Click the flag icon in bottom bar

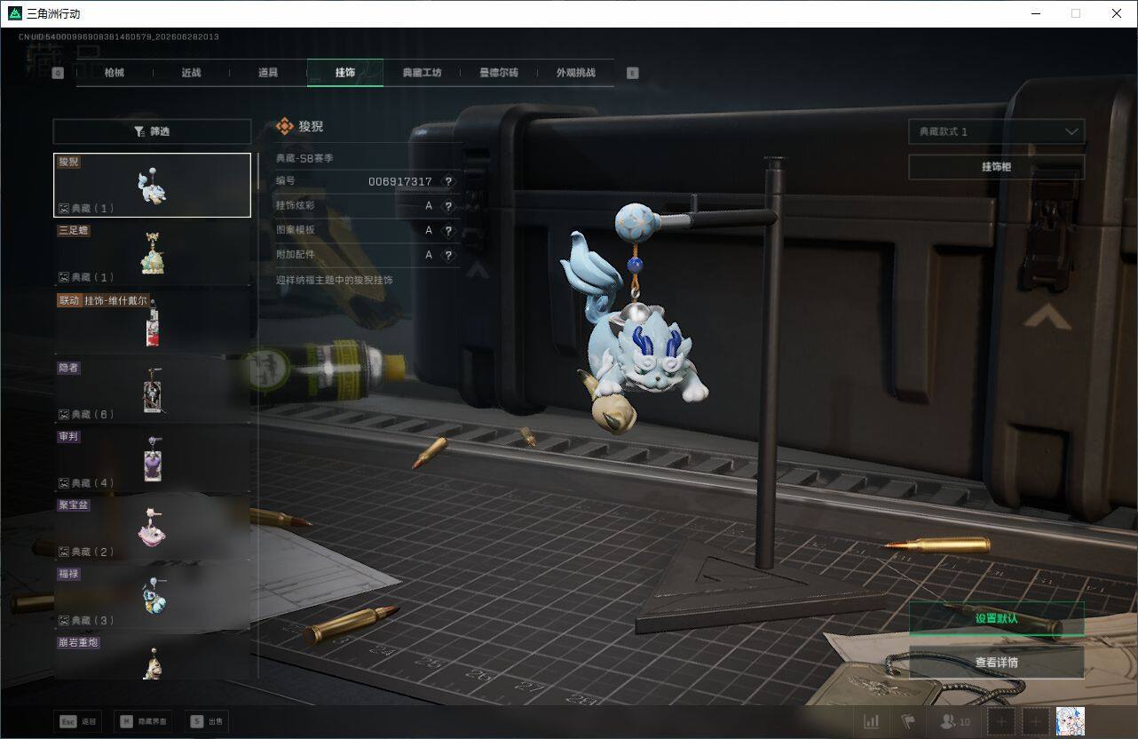pos(907,722)
